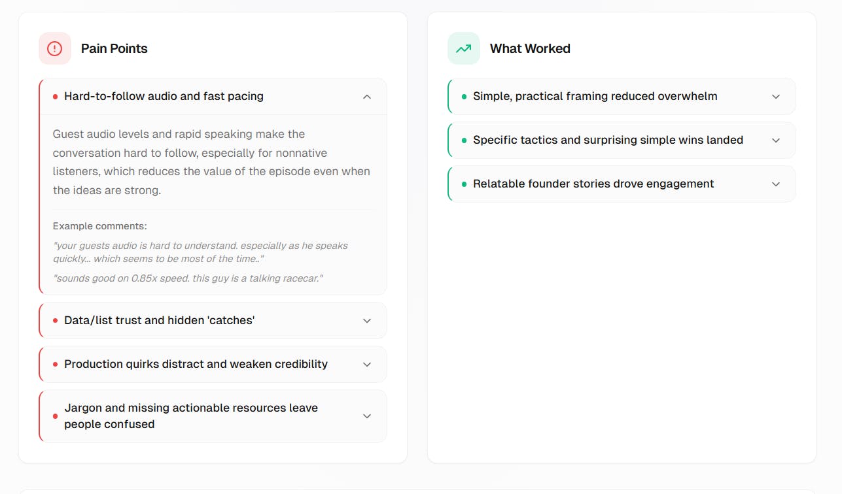Click the 'guests audio is hard' comment

200,252
